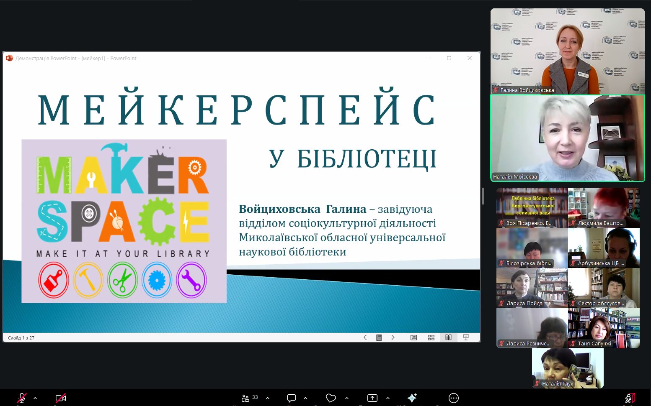Go to the next slide in PowerPoint

pos(393,337)
